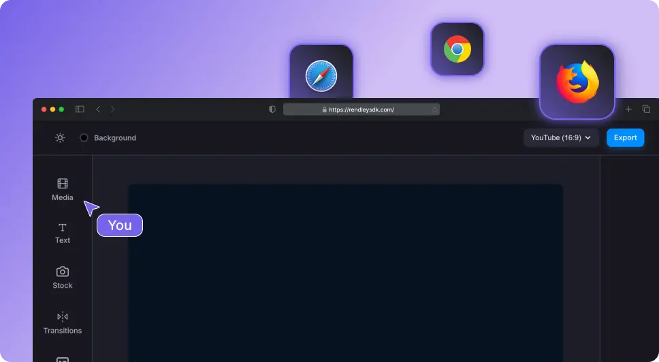Click the rendleysdk.com address bar
659x362 pixels.
tap(361, 109)
